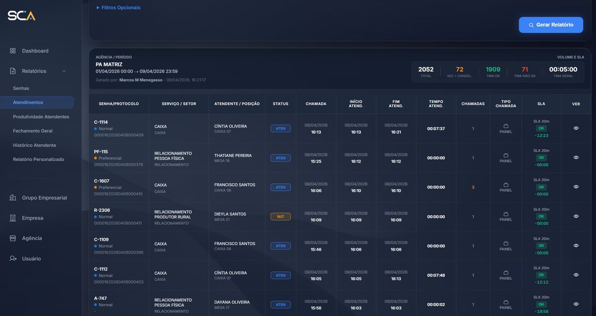This screenshot has height=316, width=596.
Task: Go to Produtividade Atendentes report
Action: coord(41,117)
